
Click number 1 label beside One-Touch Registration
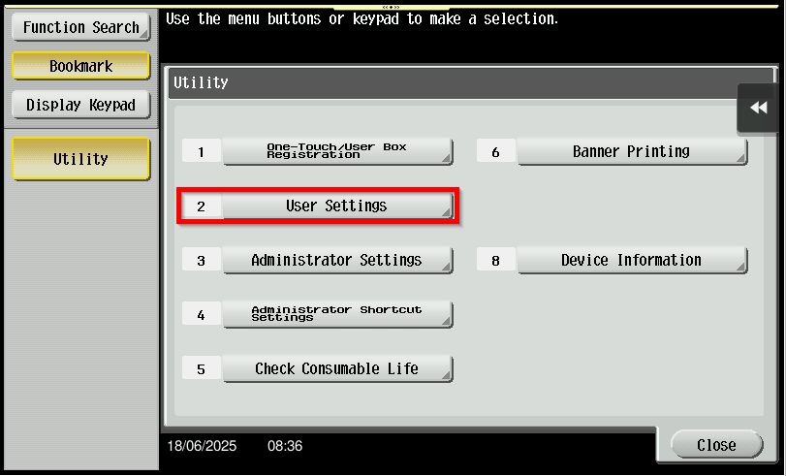[202, 152]
